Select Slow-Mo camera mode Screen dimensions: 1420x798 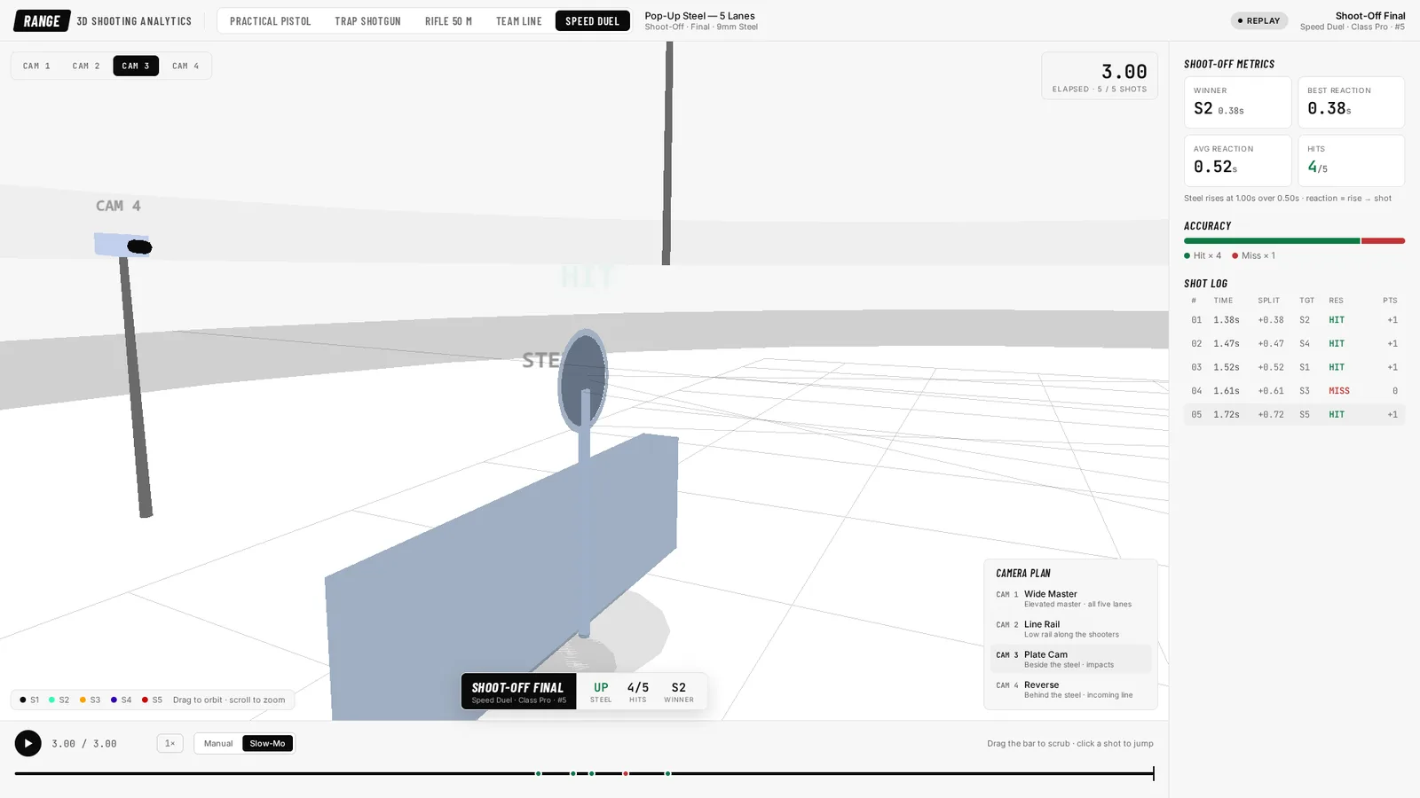coord(267,743)
